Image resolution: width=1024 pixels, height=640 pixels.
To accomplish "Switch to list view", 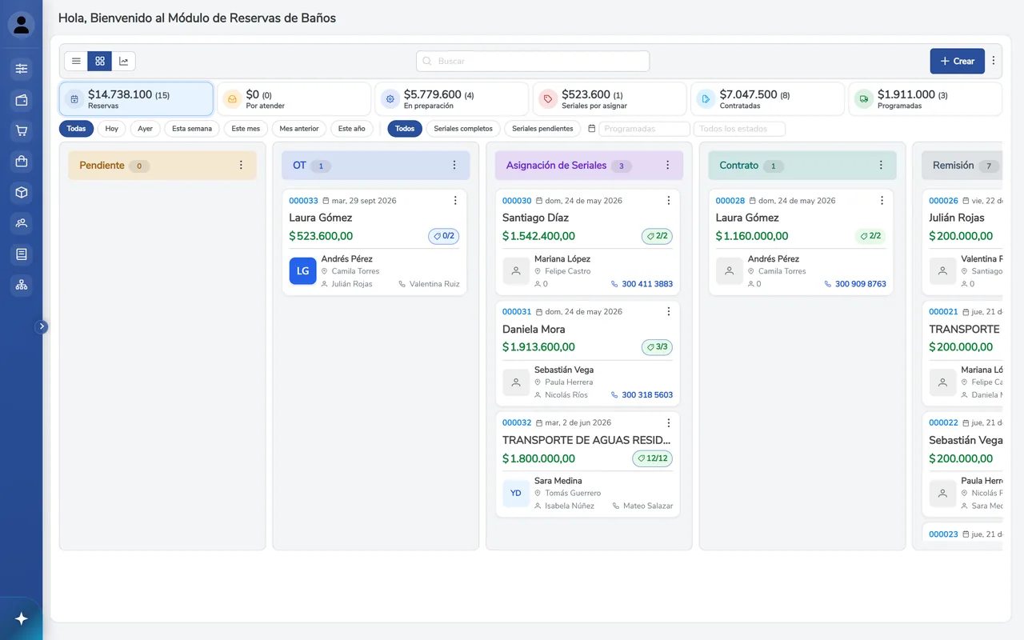I will (x=76, y=61).
